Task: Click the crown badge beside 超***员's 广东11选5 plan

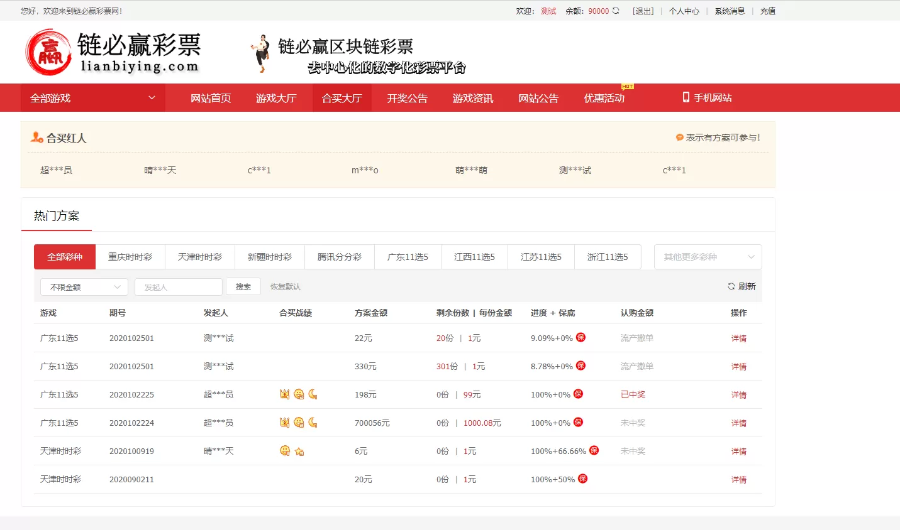Action: [x=283, y=394]
